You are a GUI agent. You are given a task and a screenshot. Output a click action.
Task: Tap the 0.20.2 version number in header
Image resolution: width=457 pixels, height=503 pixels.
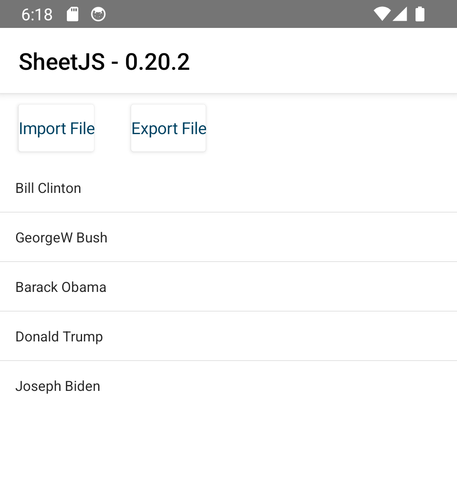coord(157,62)
